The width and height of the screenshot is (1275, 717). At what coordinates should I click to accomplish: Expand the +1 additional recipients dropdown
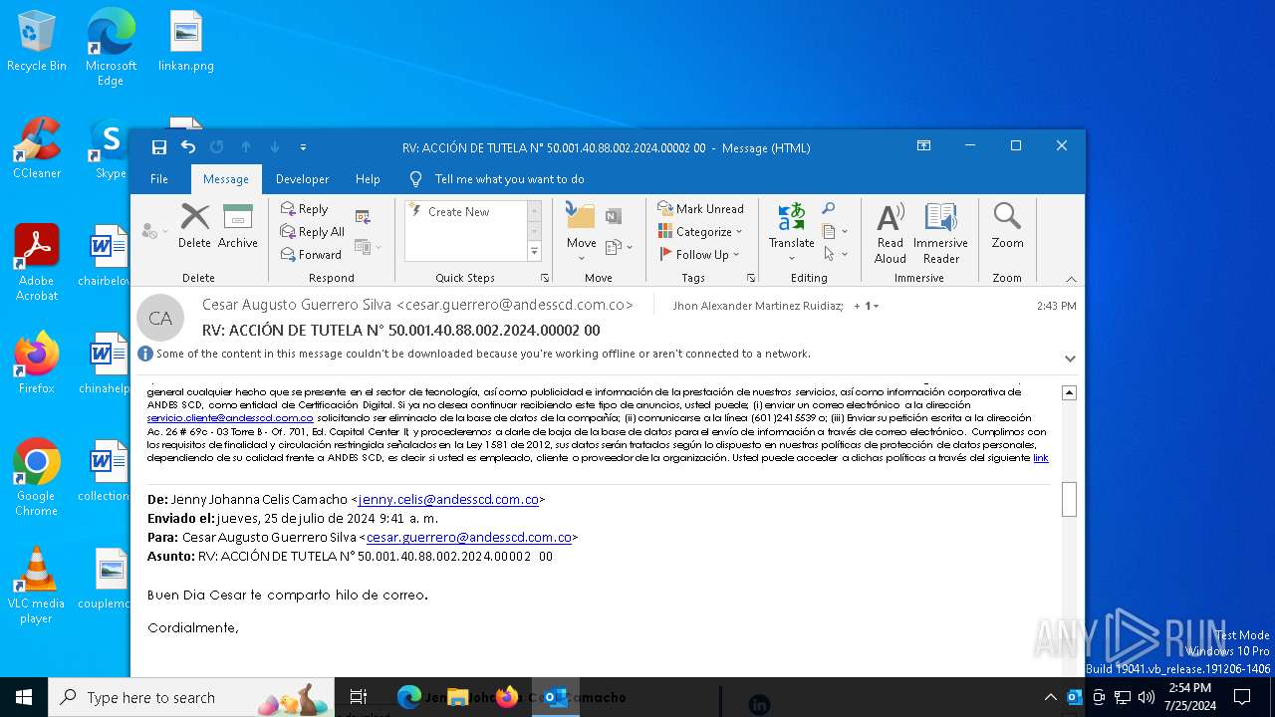pyautogui.click(x=867, y=306)
